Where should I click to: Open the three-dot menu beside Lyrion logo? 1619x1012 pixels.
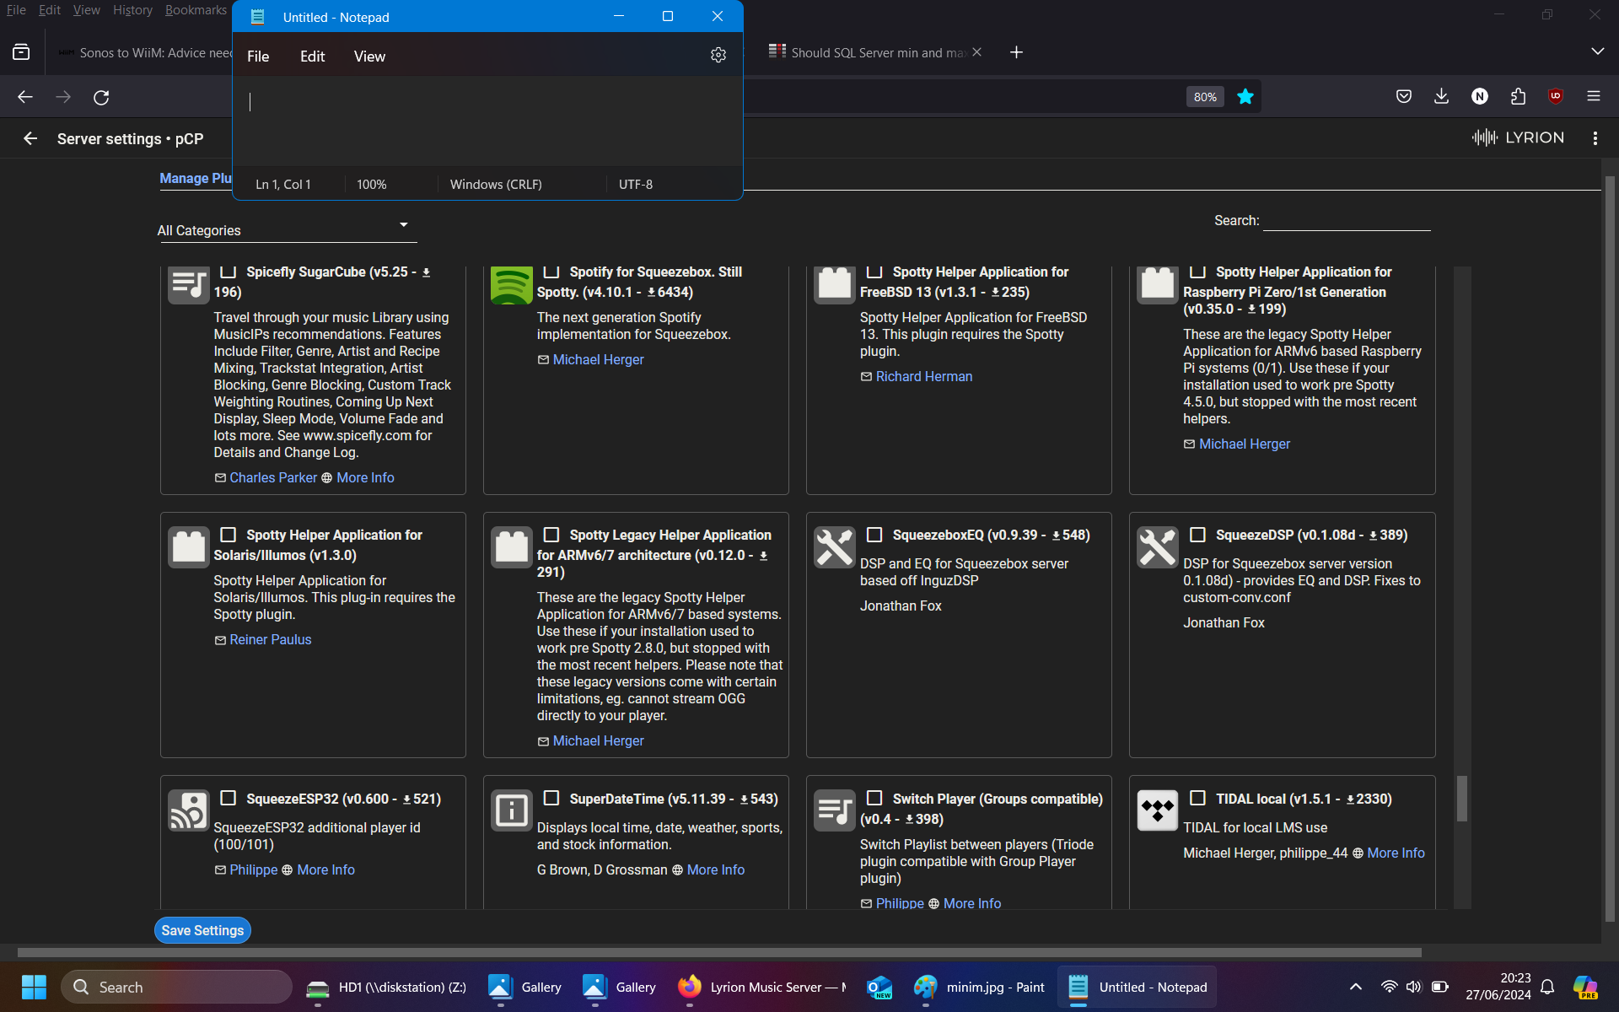coord(1595,138)
